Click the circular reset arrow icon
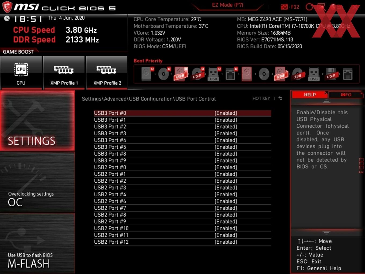Screen dimensions: 365x274 (x=309, y=7)
